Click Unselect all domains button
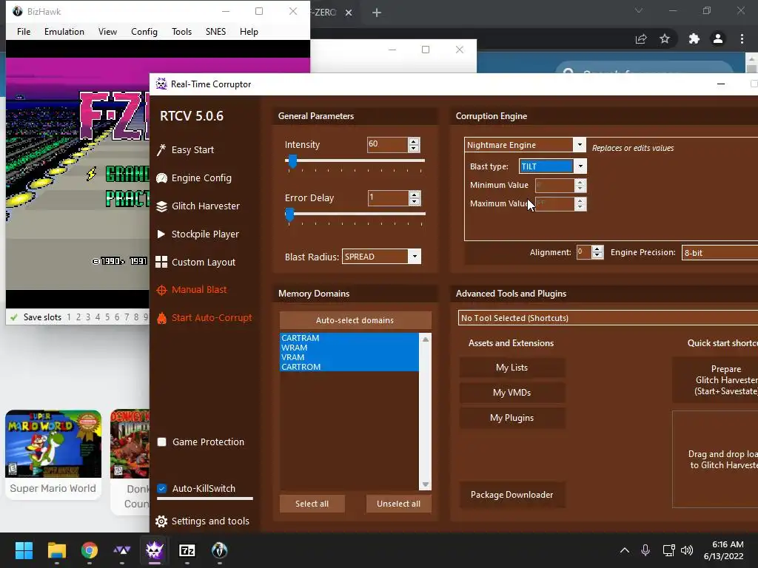 pyautogui.click(x=398, y=504)
